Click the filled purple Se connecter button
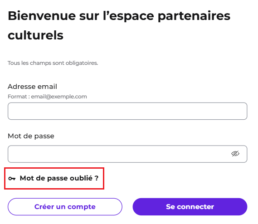Screen dimensions: 258x224 190,207
